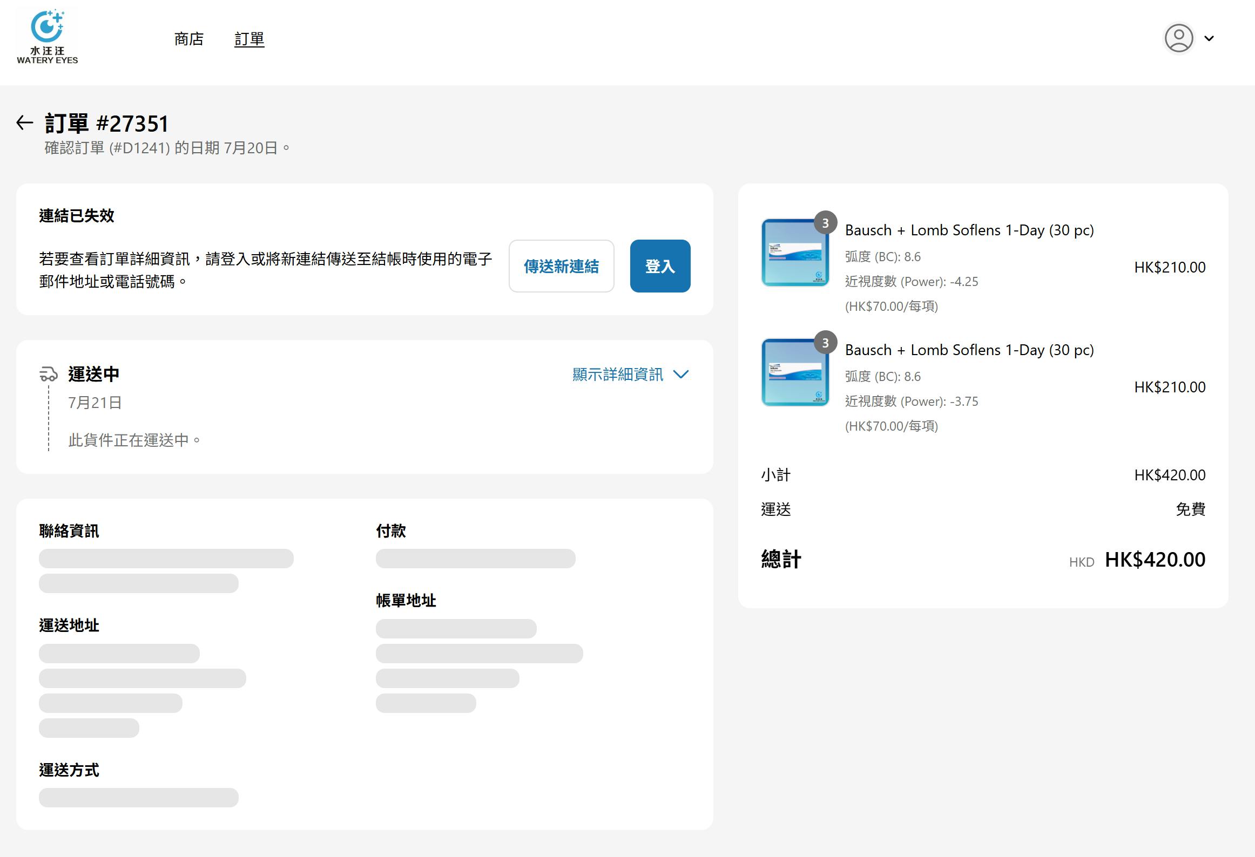Click the HK$210.00 price of the -4.25 item
This screenshot has height=857, width=1255.
coord(1170,267)
